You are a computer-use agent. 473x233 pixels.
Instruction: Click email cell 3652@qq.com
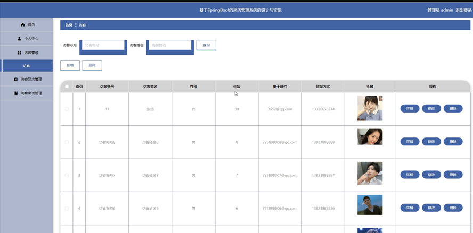pos(280,109)
